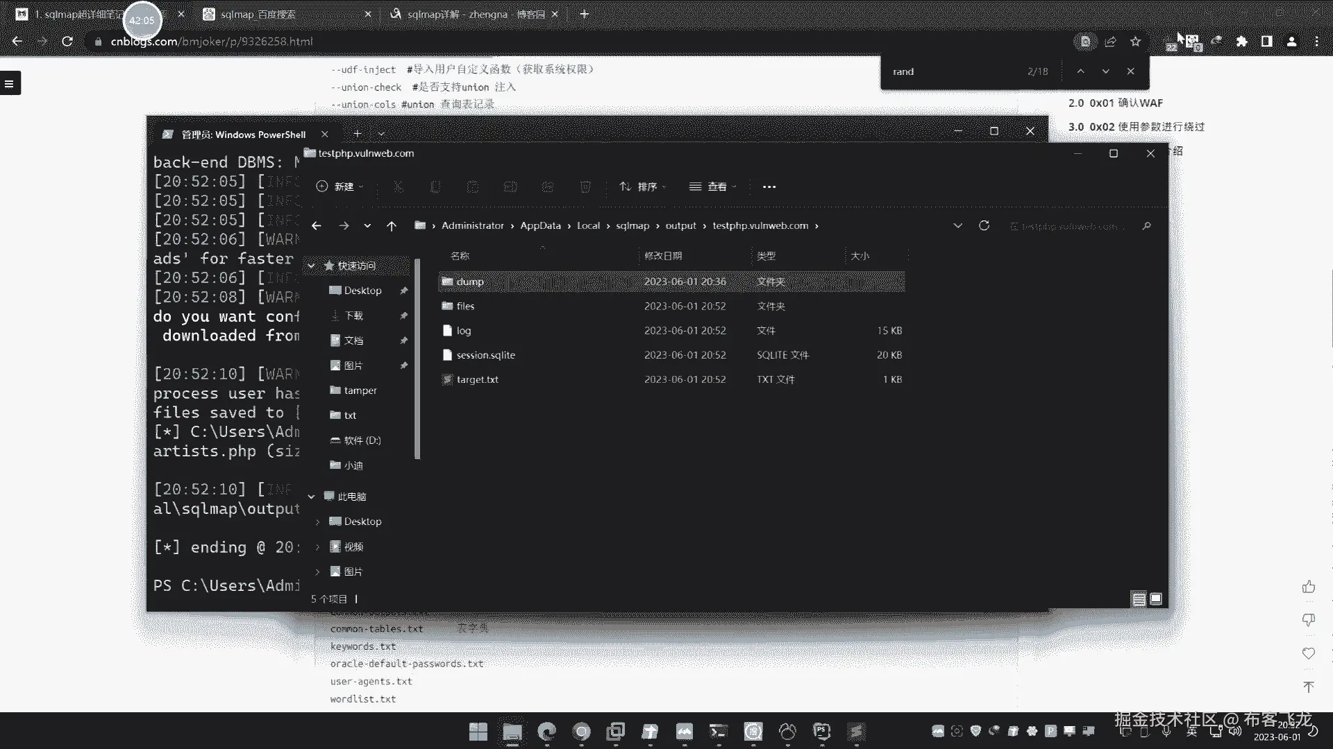This screenshot has width=1333, height=749.
Task: Click the refresh icon in Explorer address bar
Action: coord(984,225)
